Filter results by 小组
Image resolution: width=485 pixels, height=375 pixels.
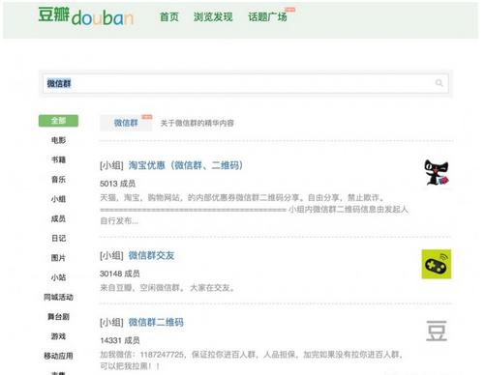pyautogui.click(x=58, y=199)
